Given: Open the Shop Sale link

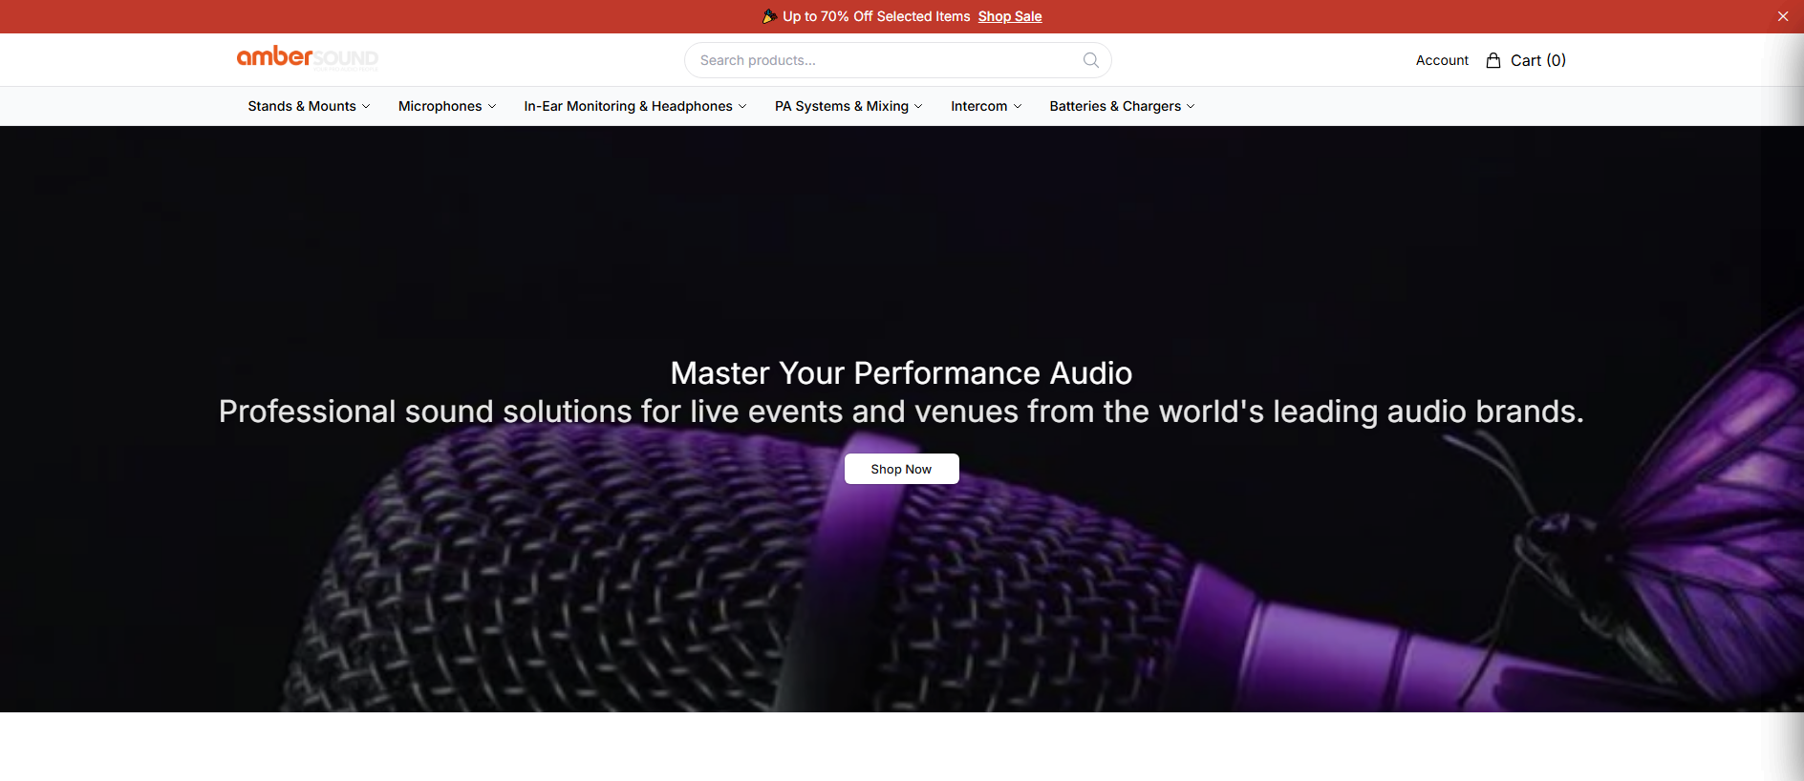Looking at the screenshot, I should tap(1010, 16).
